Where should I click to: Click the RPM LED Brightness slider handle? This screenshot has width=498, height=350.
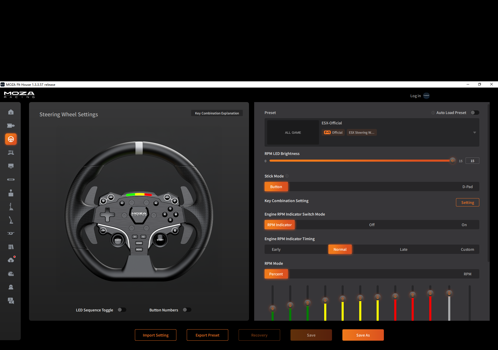452,161
